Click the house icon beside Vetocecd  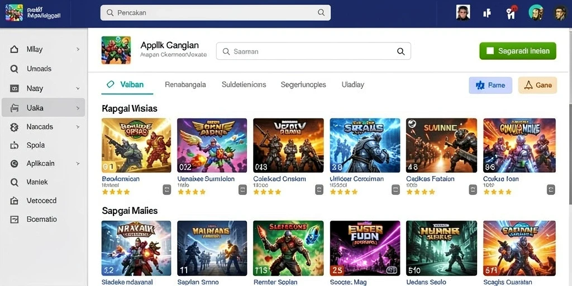point(14,201)
